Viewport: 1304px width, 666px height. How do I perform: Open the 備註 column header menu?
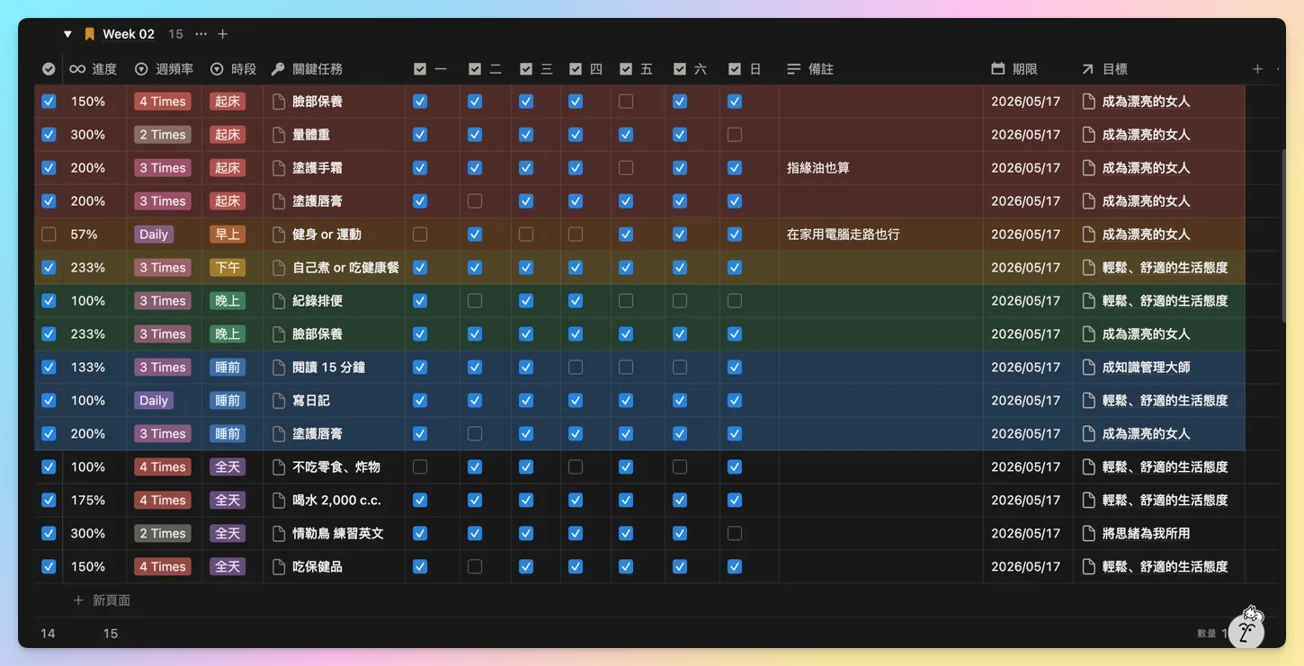(x=810, y=69)
